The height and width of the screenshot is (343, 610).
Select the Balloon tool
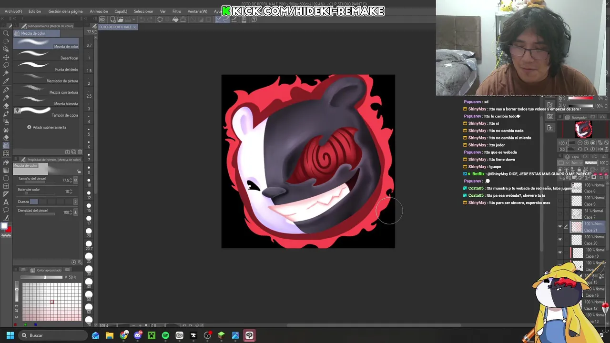coord(6,211)
